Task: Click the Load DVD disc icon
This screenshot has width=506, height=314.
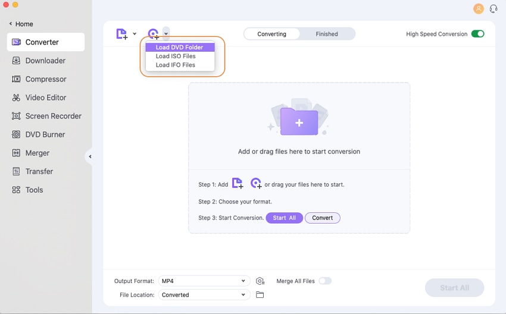Action: (x=154, y=34)
